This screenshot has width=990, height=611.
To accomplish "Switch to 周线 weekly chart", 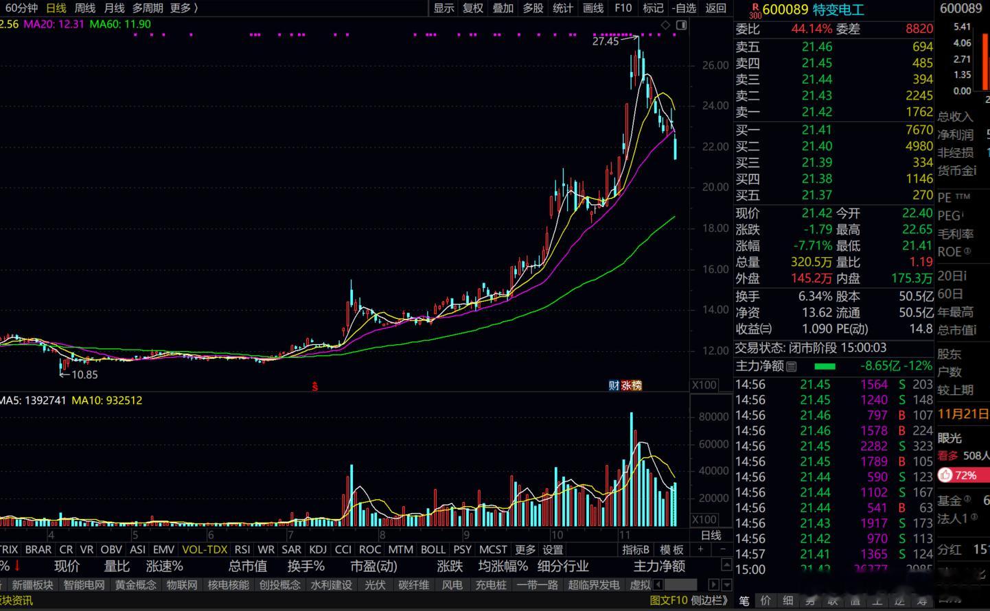I will (85, 8).
